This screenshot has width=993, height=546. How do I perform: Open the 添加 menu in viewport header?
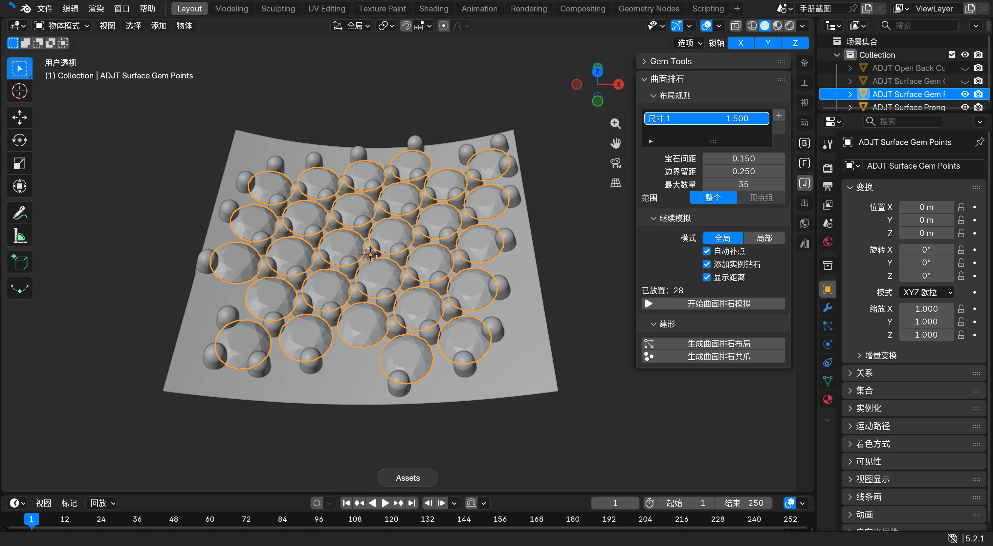point(158,26)
